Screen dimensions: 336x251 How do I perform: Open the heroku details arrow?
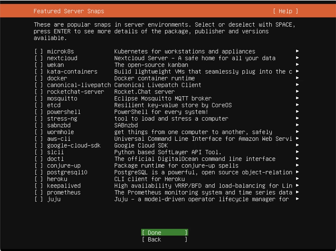pyautogui.click(x=297, y=179)
